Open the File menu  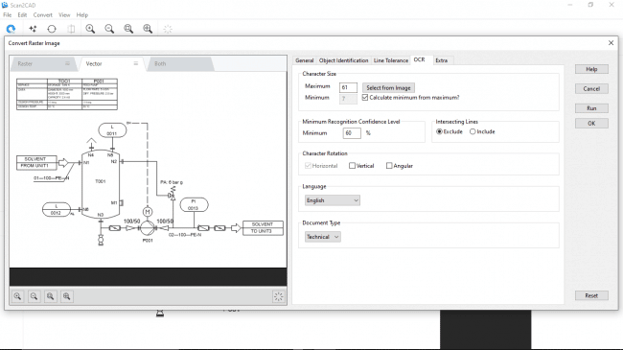7,15
